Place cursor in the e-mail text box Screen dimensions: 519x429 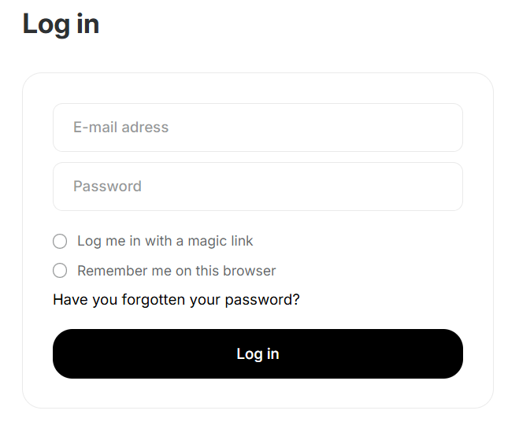(258, 128)
